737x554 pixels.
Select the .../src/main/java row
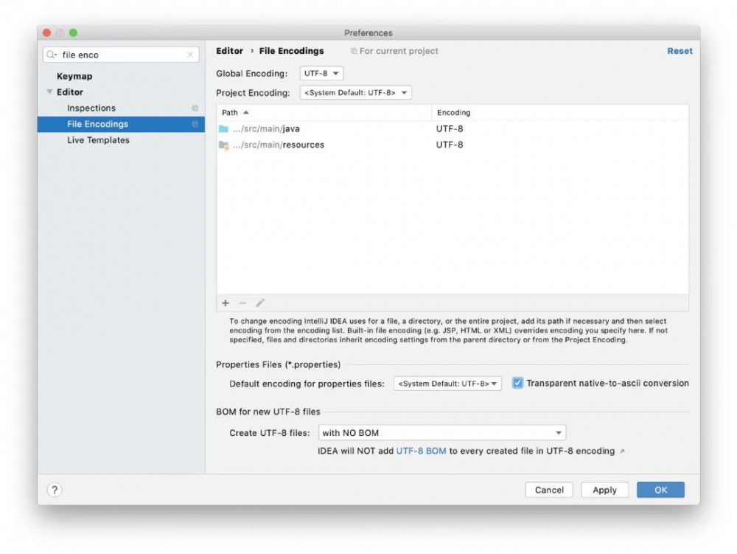pos(453,129)
